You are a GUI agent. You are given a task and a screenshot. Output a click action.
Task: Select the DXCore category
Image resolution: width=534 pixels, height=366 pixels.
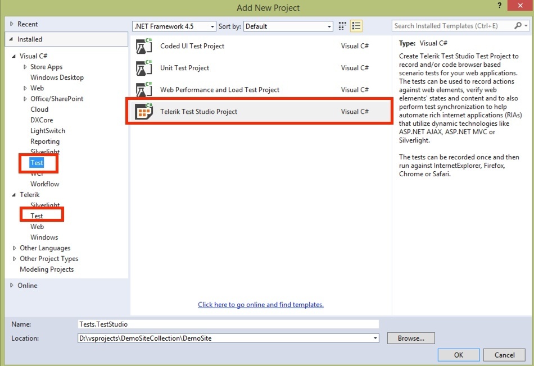42,120
